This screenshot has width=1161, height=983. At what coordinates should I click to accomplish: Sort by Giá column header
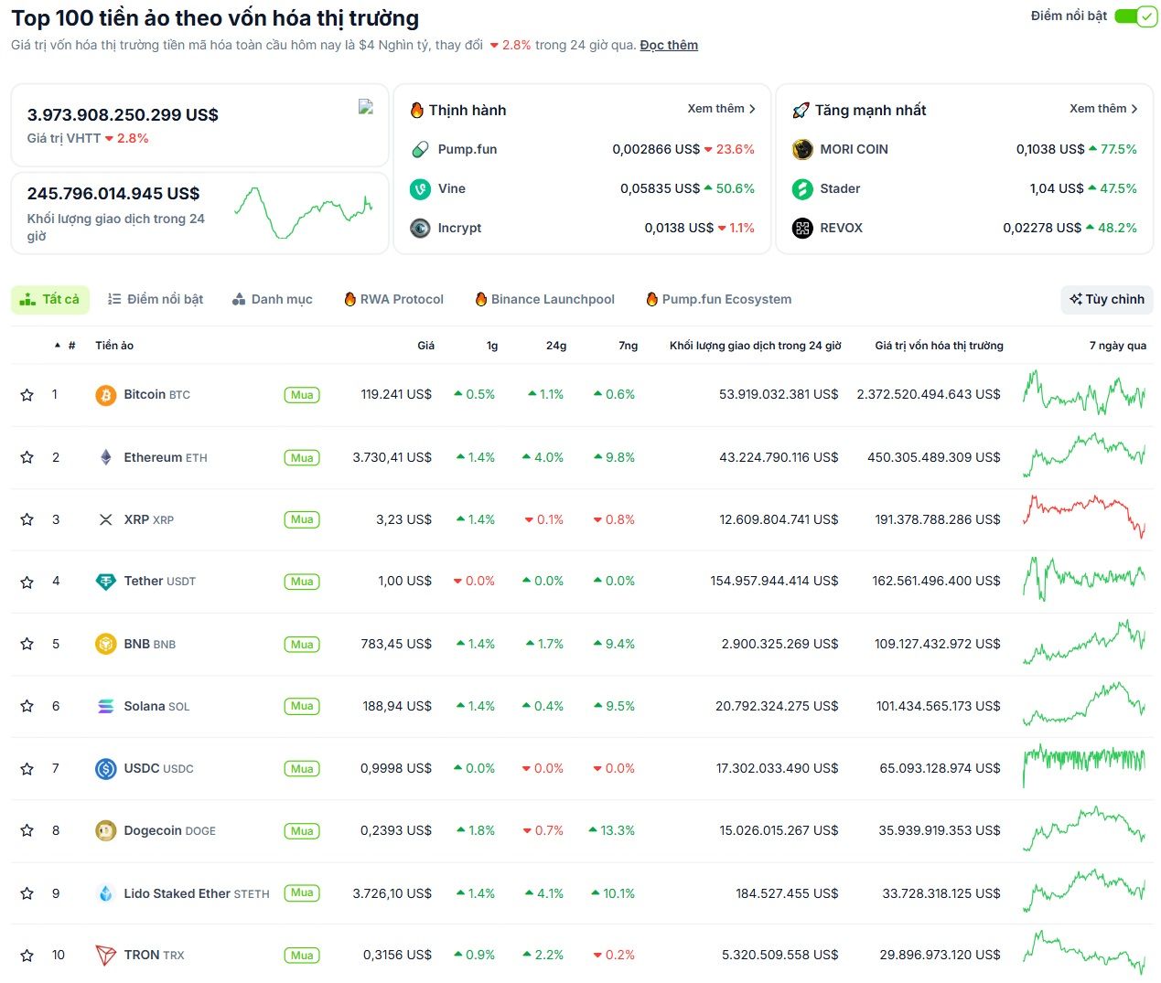[x=425, y=346]
